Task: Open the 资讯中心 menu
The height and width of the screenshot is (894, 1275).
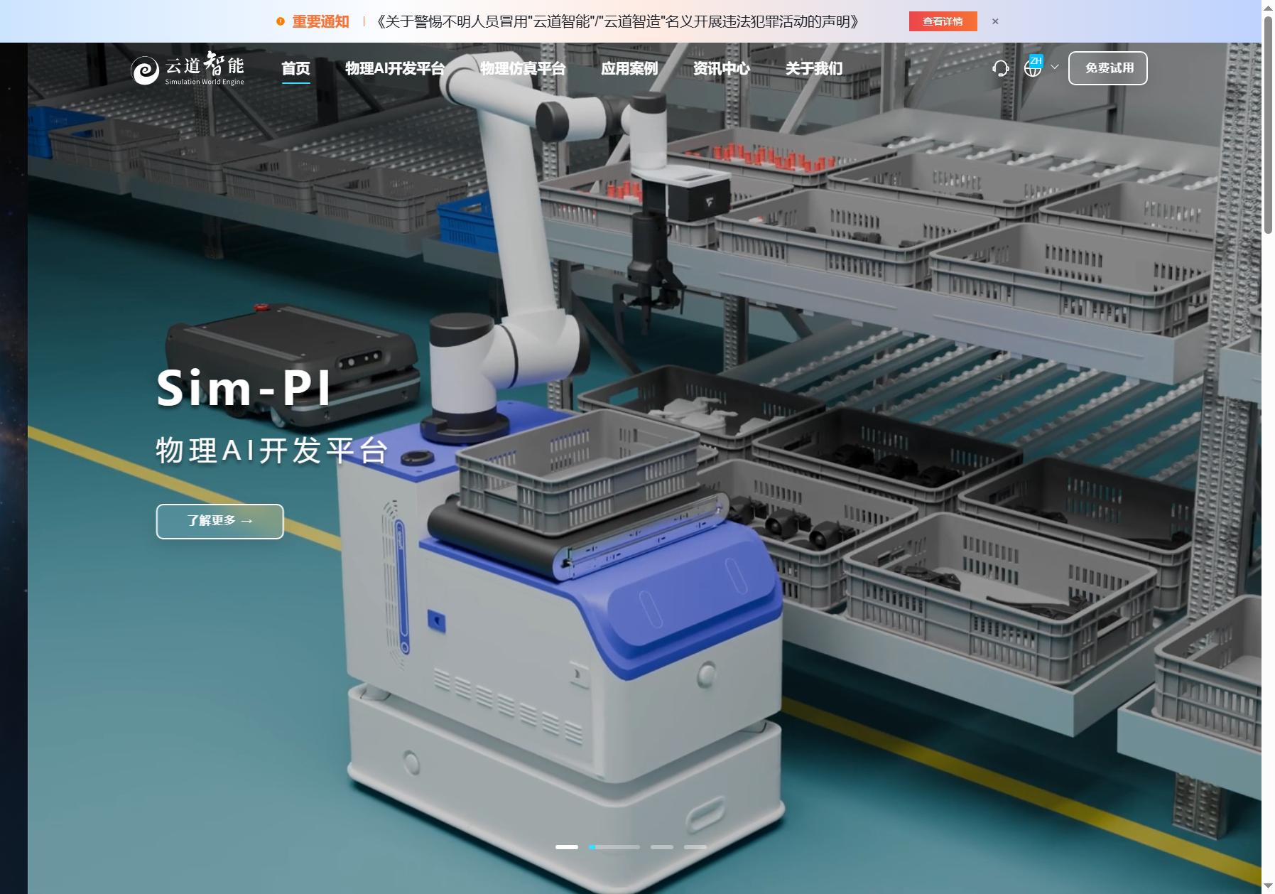Action: point(722,68)
